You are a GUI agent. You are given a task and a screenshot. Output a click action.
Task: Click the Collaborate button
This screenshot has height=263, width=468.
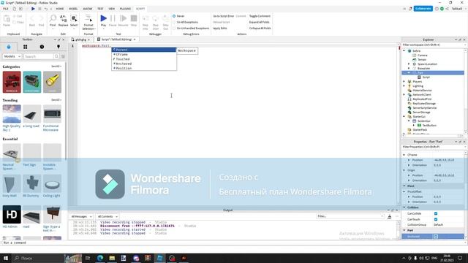tap(423, 9)
